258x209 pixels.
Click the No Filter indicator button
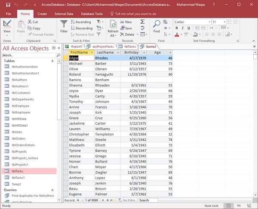pos(127,200)
